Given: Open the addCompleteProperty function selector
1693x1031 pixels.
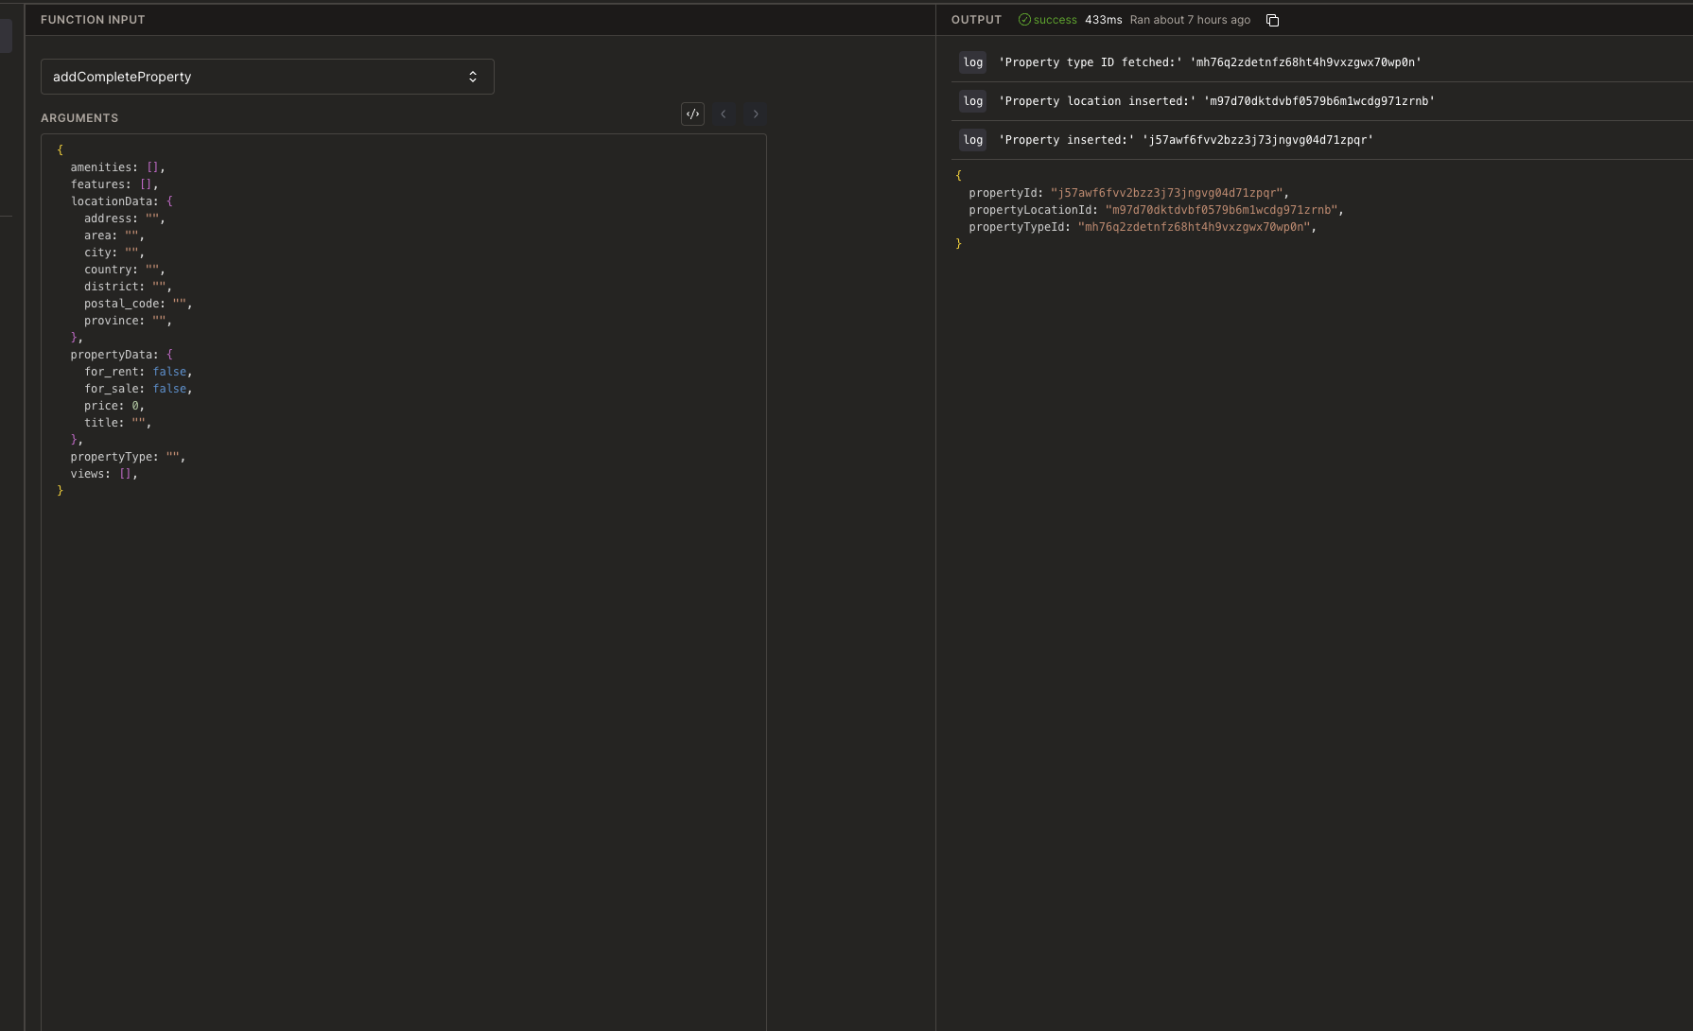Looking at the screenshot, I should [267, 77].
